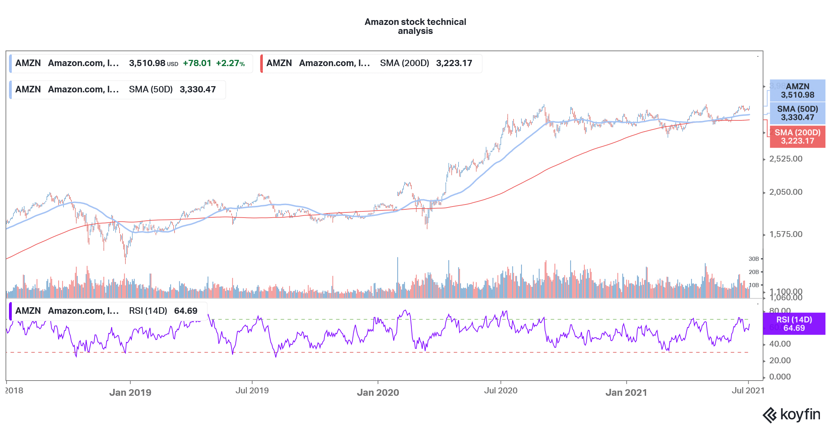Click the 'Jul 2020' date label

click(501, 391)
